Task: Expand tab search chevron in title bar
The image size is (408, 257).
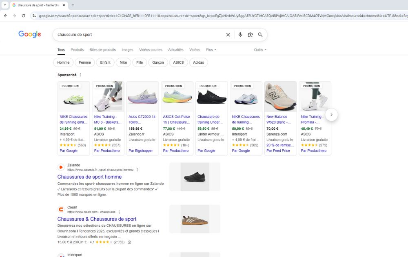Action: 5,5
